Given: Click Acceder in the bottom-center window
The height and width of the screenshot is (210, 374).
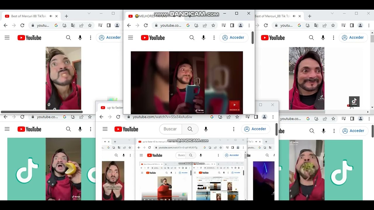Looking at the screenshot, I should (x=255, y=129).
